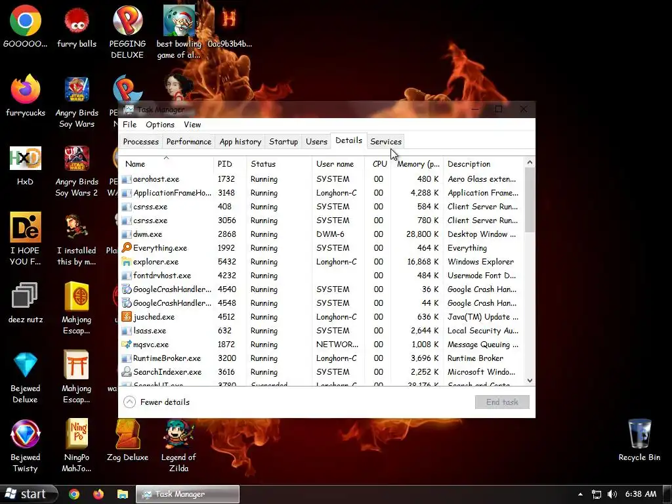Switch to the Users tab
The image size is (672, 504).
316,142
